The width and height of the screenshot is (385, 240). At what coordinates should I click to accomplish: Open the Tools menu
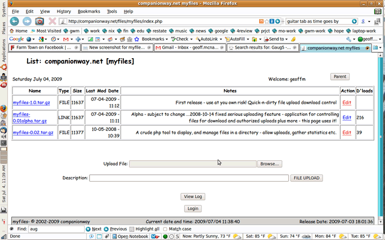click(x=112, y=11)
